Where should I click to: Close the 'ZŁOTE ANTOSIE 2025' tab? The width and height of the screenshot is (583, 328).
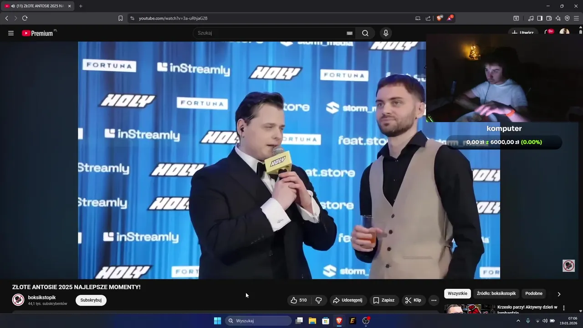(69, 6)
